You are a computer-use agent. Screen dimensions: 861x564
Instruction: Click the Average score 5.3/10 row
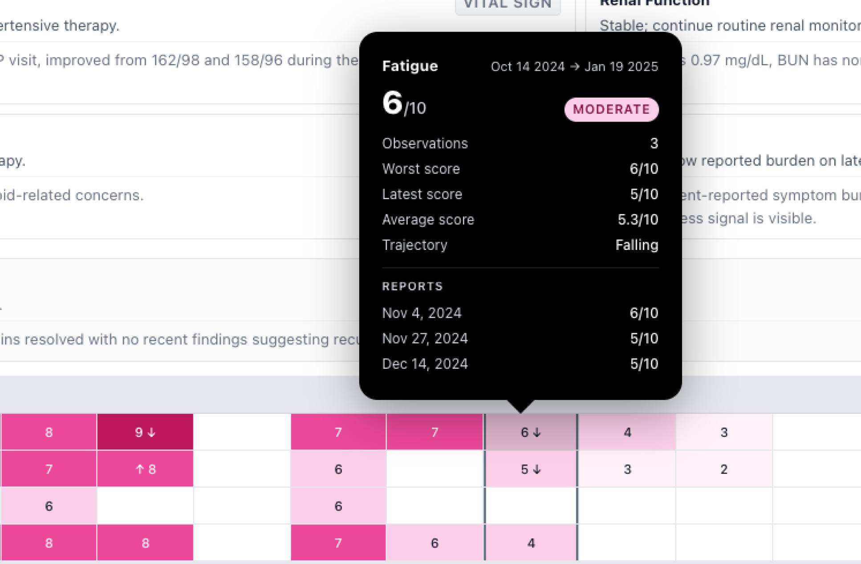click(x=520, y=220)
